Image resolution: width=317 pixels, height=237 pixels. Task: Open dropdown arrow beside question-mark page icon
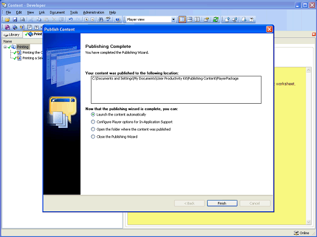click(41, 27)
